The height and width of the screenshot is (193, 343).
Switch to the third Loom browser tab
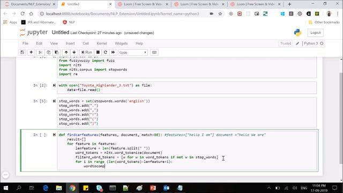point(255,4)
